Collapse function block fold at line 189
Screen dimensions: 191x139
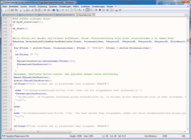coord(11,45)
